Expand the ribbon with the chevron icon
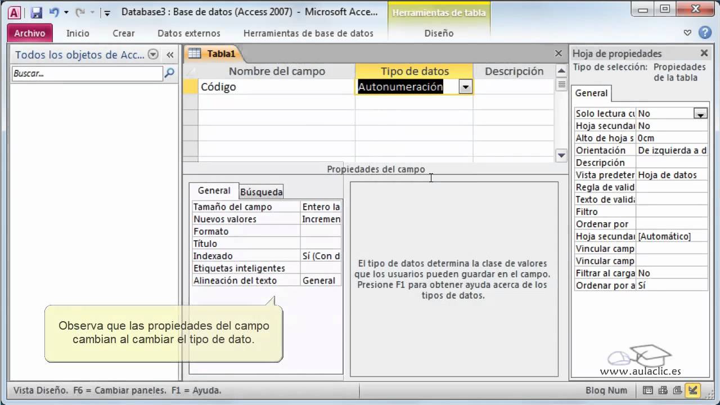Image resolution: width=720 pixels, height=405 pixels. [687, 33]
